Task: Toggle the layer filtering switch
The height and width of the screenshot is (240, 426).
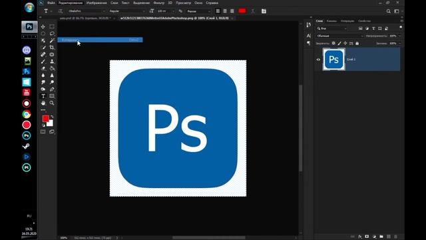Action: pyautogui.click(x=401, y=27)
